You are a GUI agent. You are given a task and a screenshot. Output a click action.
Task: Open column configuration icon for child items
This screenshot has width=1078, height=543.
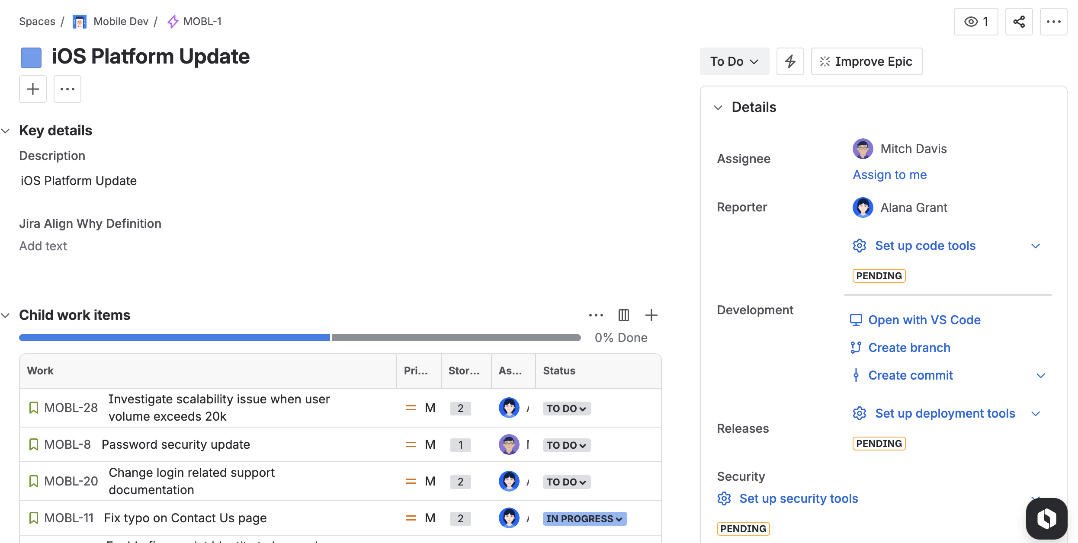(x=623, y=315)
